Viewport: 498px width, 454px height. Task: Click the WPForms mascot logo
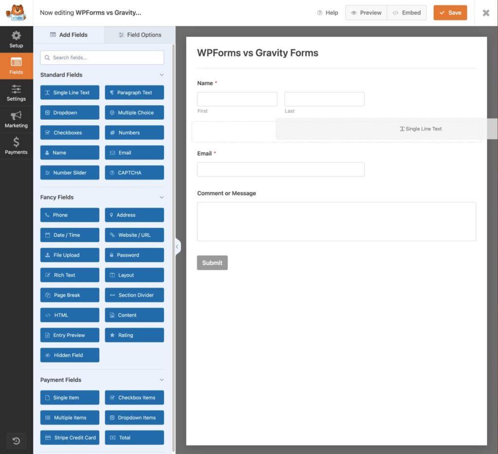tap(16, 13)
